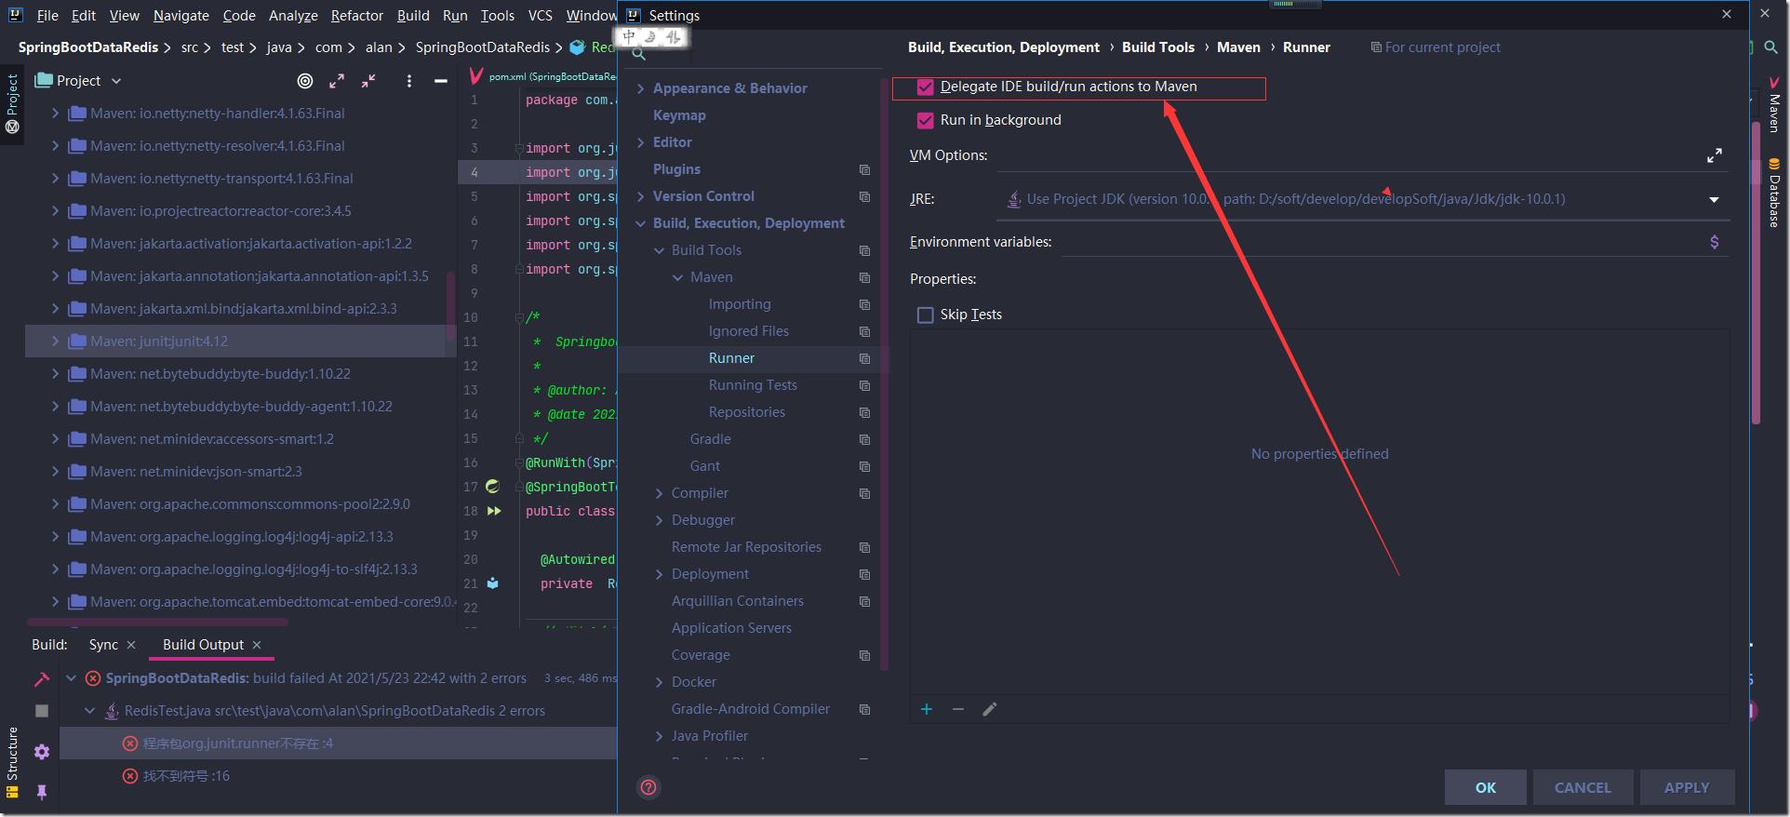Close the Build Output tab
The height and width of the screenshot is (817, 1790).
[x=257, y=645]
